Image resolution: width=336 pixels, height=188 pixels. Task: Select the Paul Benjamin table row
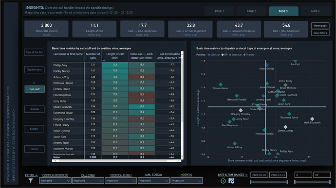pos(116,95)
